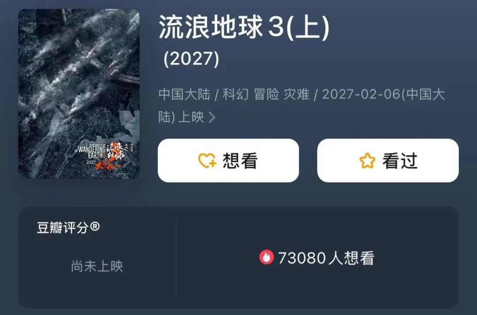Open the 2027-02-06 release date link
Image resolution: width=477 pixels, height=315 pixels.
[x=361, y=94]
